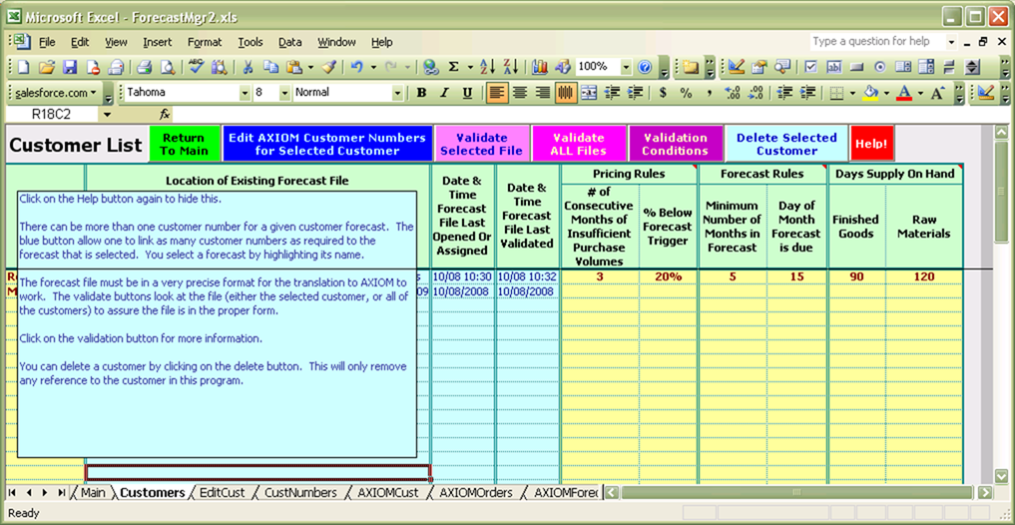
Task: Expand the 100% zoom dropdown
Action: click(626, 67)
